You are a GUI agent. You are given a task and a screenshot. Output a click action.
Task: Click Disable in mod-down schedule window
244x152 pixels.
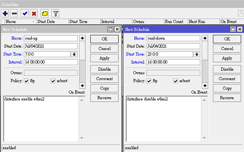pos(227,69)
